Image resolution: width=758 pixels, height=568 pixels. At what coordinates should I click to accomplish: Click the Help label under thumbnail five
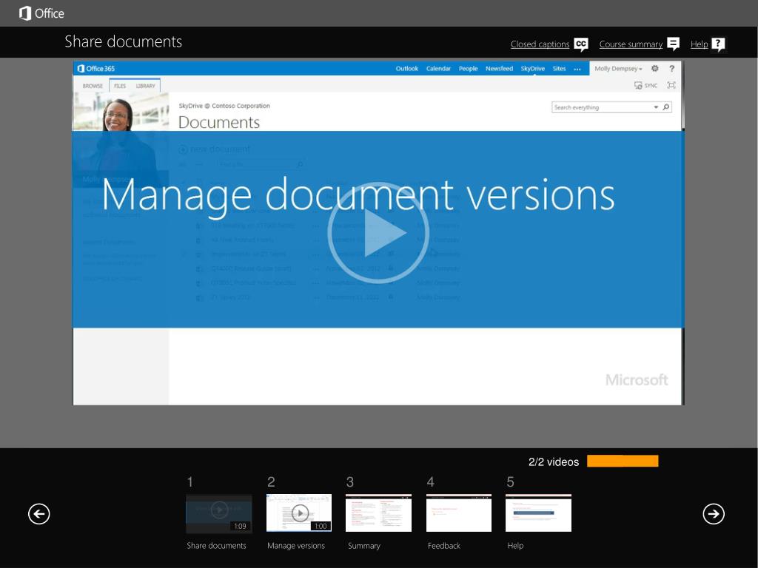point(515,545)
